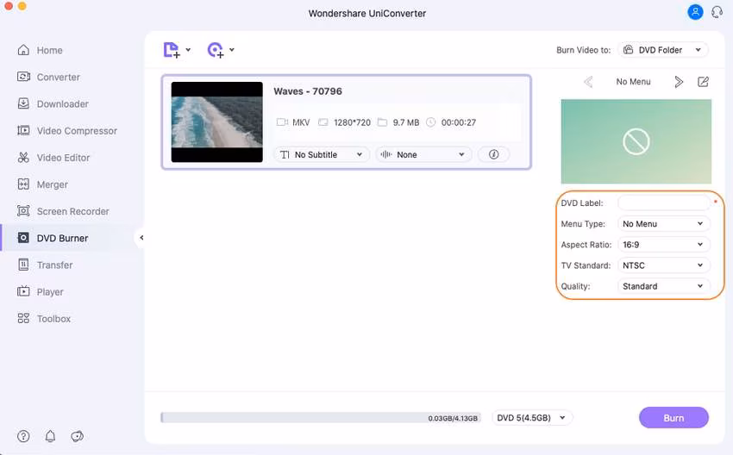733x455 pixels.
Task: Click the Downloader icon
Action: pos(23,103)
